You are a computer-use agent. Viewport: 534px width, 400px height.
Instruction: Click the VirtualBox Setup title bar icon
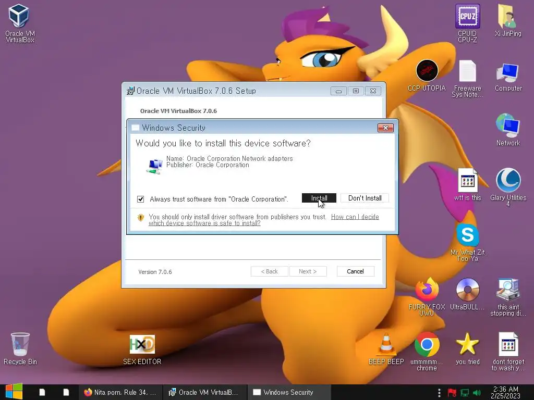pos(130,91)
